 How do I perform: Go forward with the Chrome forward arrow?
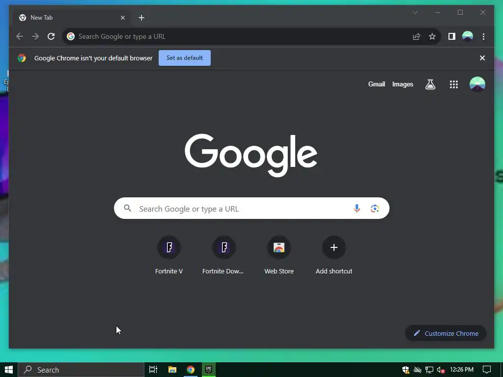click(x=35, y=36)
